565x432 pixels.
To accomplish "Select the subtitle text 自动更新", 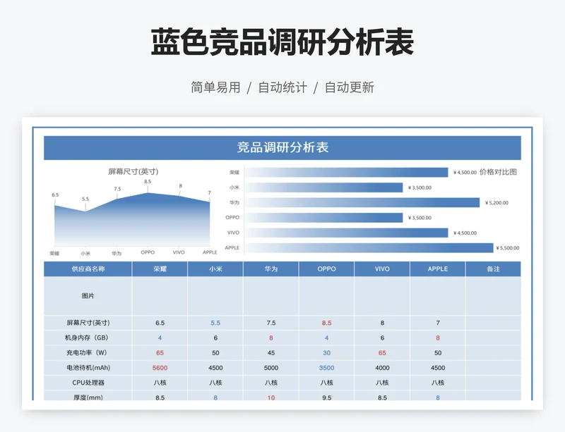I will [x=350, y=87].
